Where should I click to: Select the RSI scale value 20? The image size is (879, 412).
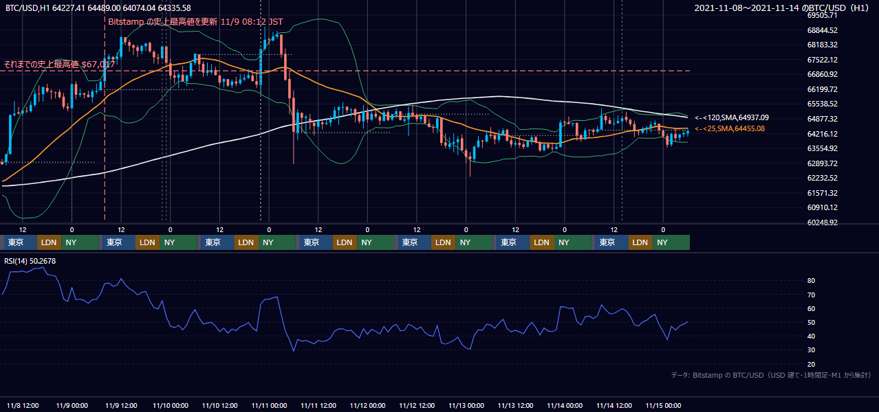[812, 364]
